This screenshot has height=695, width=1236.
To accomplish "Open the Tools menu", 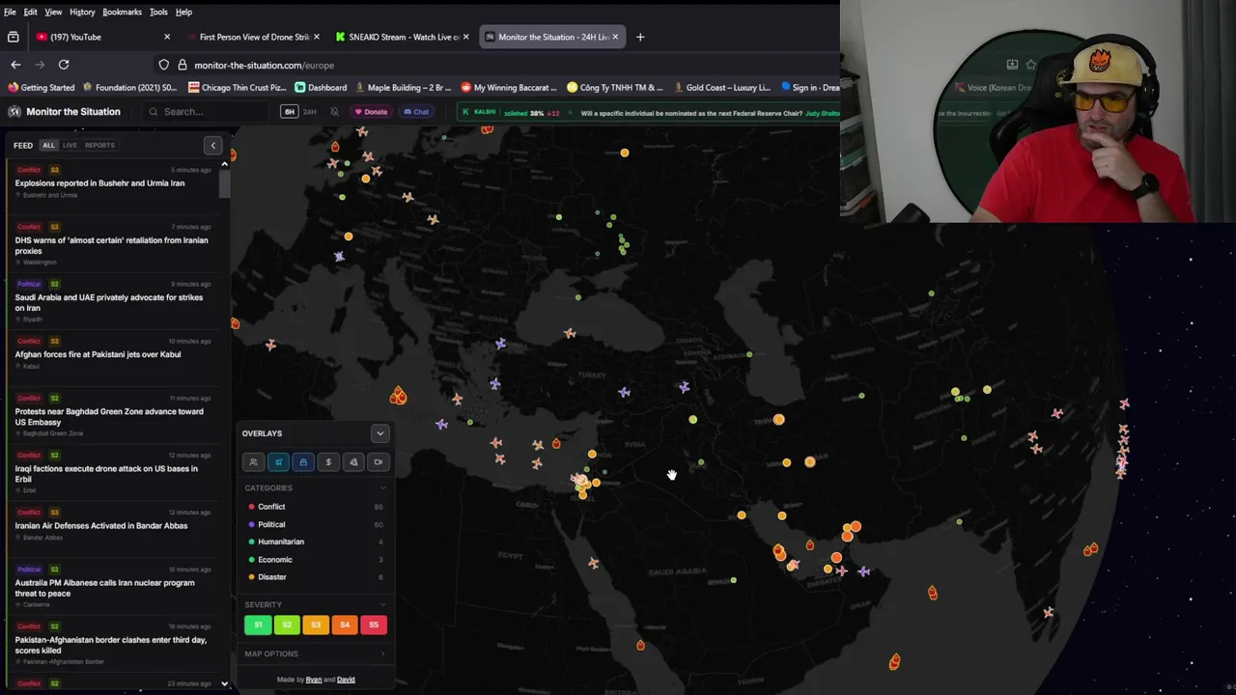I will [x=158, y=12].
